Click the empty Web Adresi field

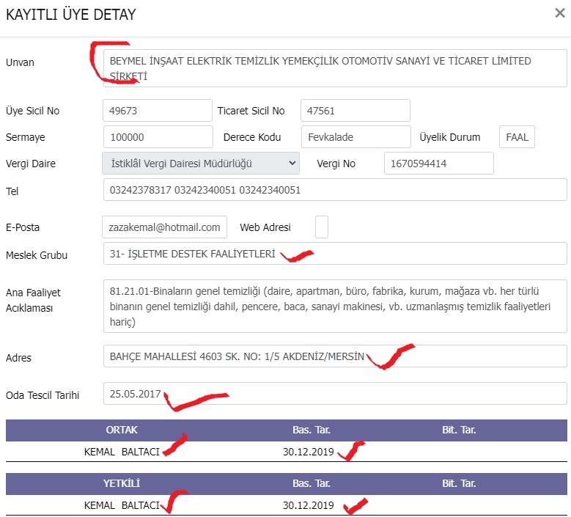(x=322, y=227)
